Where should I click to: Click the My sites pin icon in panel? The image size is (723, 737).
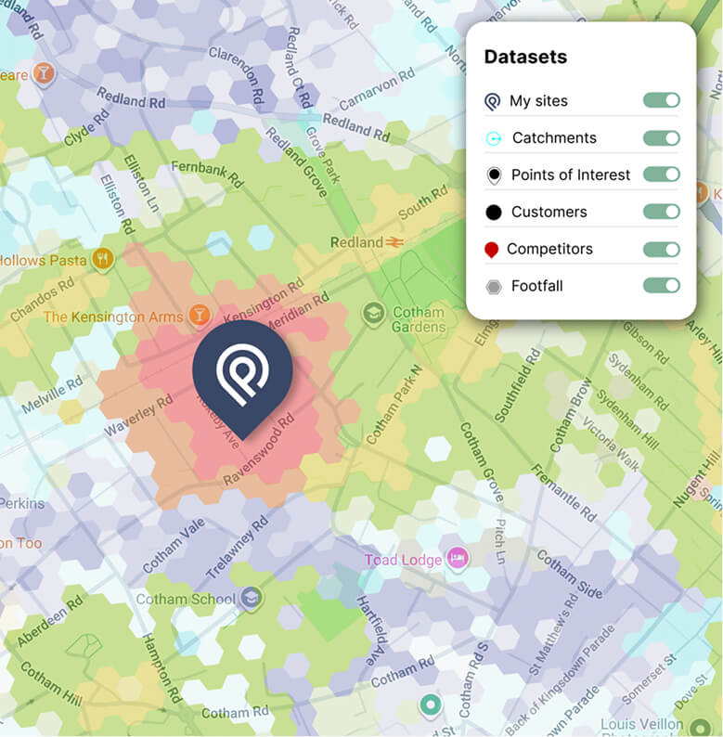(492, 101)
